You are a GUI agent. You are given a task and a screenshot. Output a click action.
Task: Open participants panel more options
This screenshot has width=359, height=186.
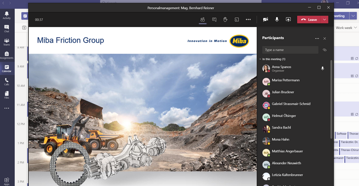(317, 38)
